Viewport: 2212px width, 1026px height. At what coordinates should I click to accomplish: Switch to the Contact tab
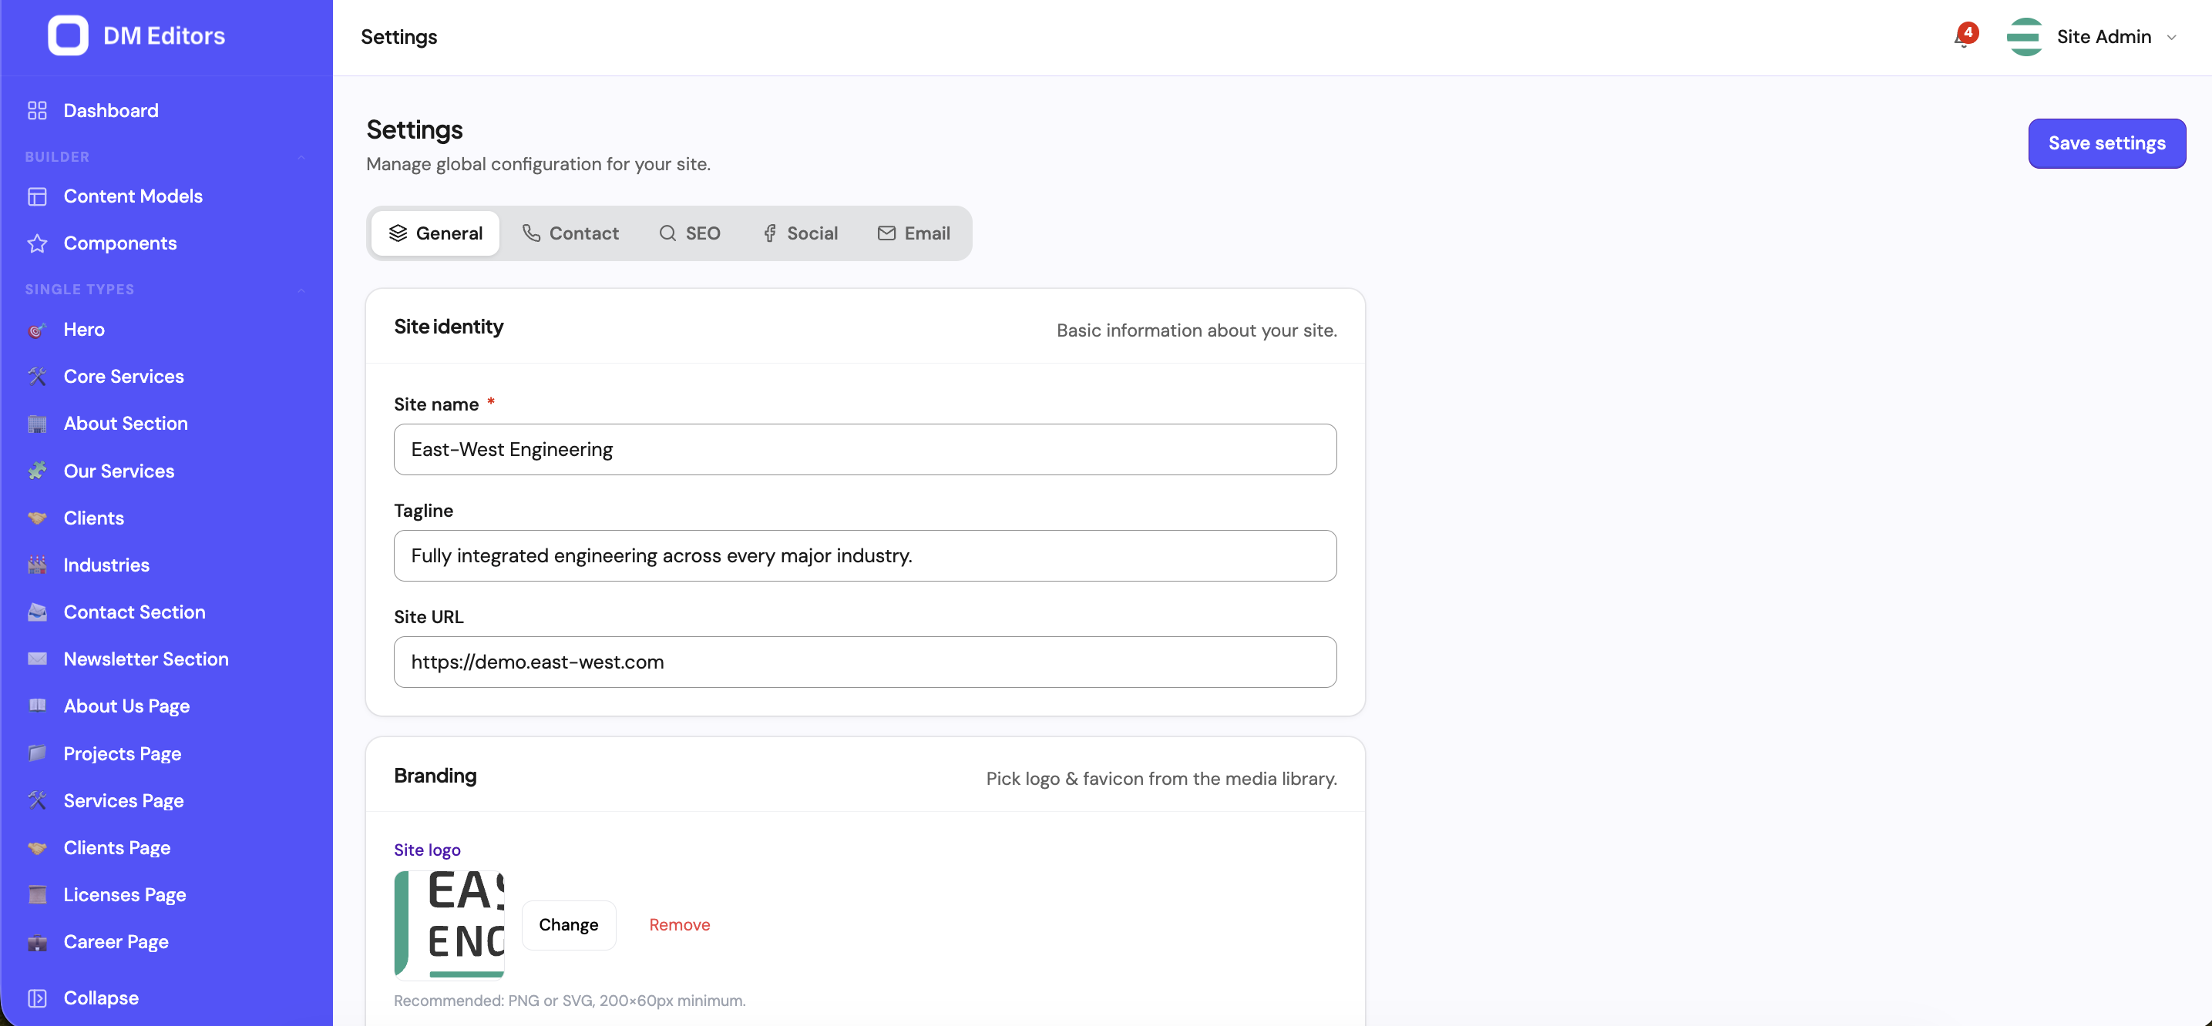pyautogui.click(x=571, y=233)
